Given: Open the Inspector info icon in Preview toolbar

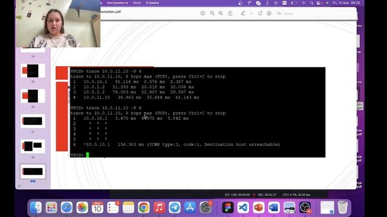Looking at the screenshot, I should pos(203,13).
